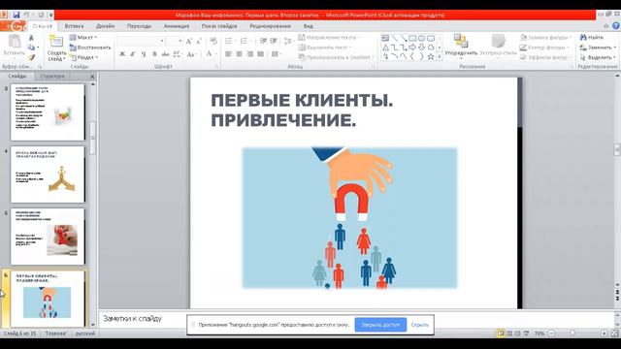Click the Восстановить reset button
621x349 pixels.
tap(90, 48)
